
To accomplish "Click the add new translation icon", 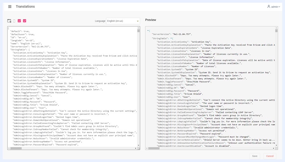I will tap(9, 21).
